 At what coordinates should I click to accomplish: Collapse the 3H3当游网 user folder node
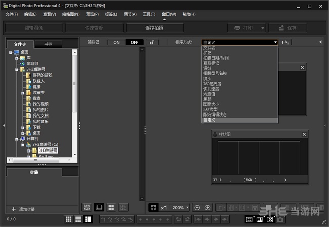(x=16, y=70)
